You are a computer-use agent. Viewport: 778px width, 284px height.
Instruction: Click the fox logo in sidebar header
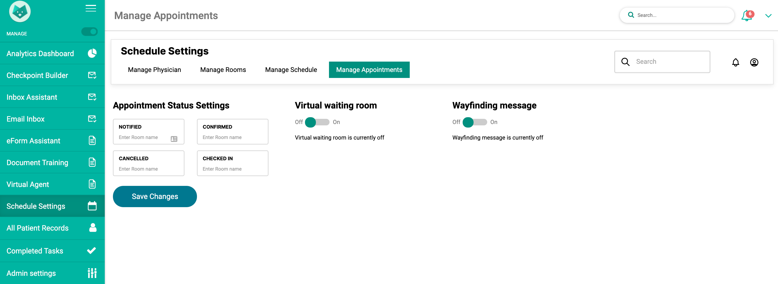[20, 11]
